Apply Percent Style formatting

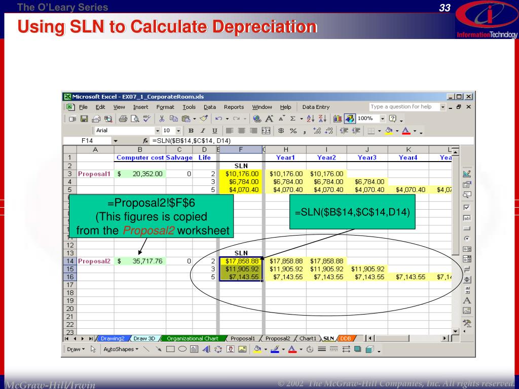293,131
